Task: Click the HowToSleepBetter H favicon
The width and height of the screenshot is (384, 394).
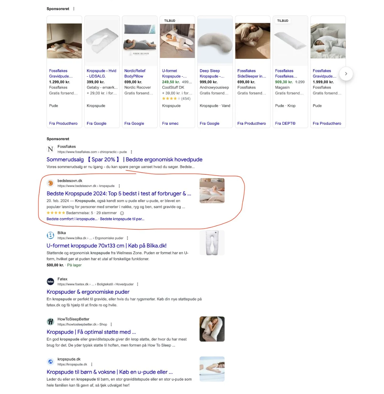Action: 51,321
